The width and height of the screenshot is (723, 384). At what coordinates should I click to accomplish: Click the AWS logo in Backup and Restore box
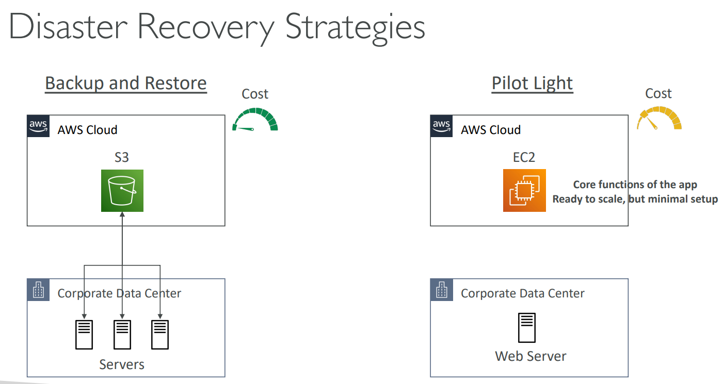38,126
